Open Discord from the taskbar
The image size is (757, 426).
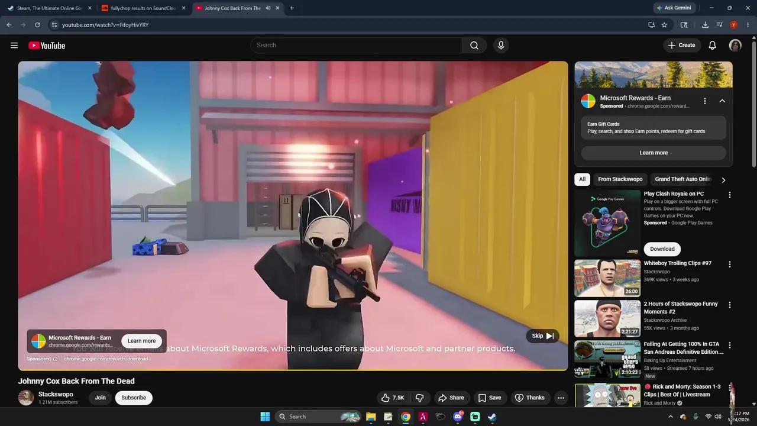[458, 417]
